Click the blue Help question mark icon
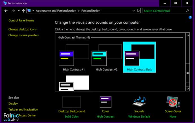Image resolution: width=195 pixels, height=123 pixels. [x=190, y=18]
